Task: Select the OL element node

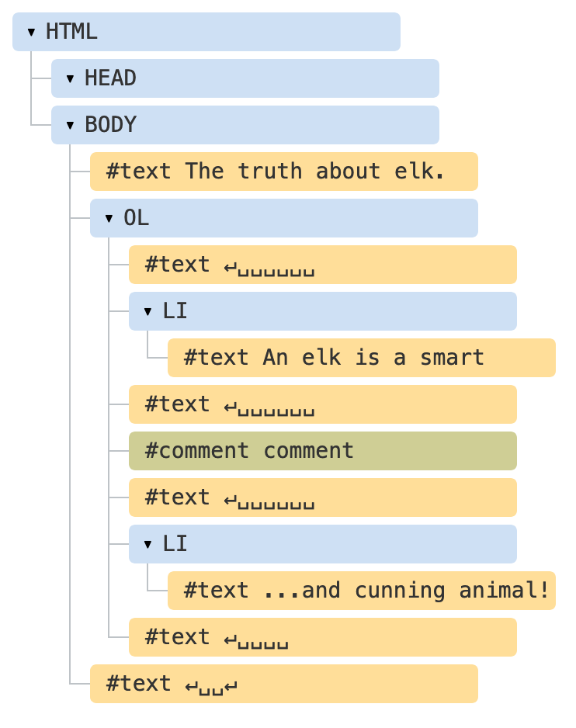Action: point(284,218)
